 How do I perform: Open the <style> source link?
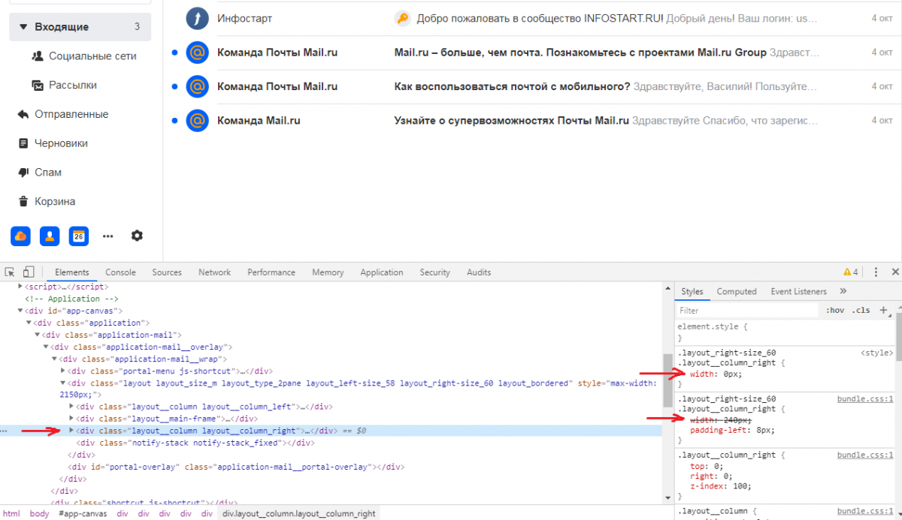877,352
